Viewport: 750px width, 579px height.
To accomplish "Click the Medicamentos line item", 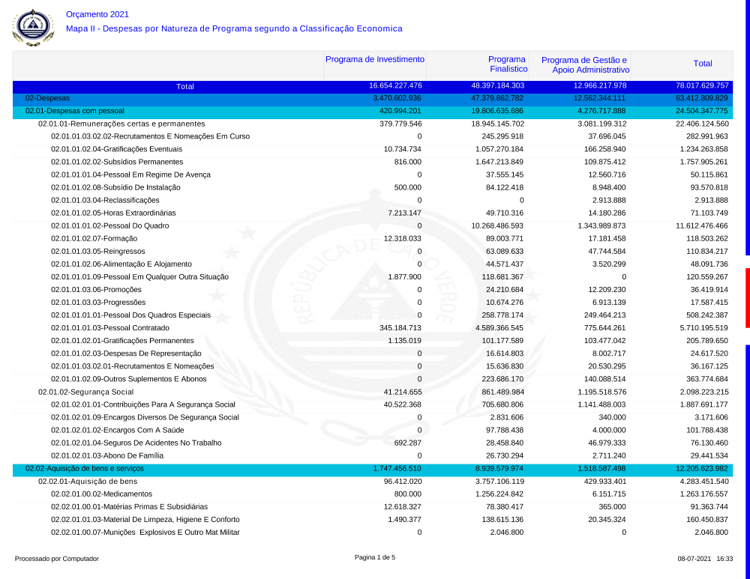I will pyautogui.click(x=101, y=494).
